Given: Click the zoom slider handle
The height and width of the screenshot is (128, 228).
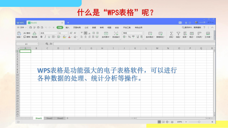Looking at the screenshot, I should [199, 122].
